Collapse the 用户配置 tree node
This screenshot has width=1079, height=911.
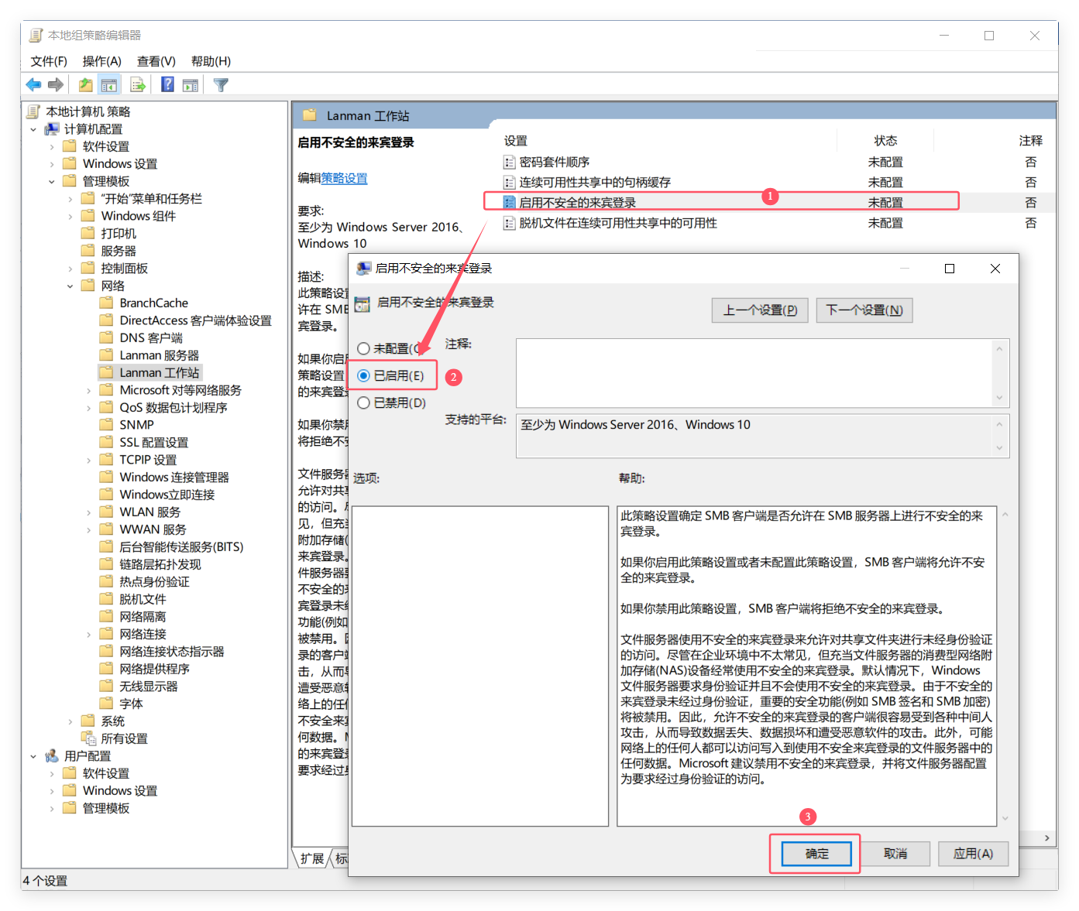(33, 756)
